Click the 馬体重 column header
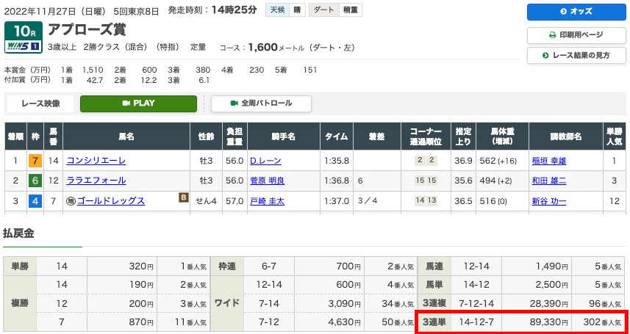The height and width of the screenshot is (334, 630). pyautogui.click(x=502, y=137)
